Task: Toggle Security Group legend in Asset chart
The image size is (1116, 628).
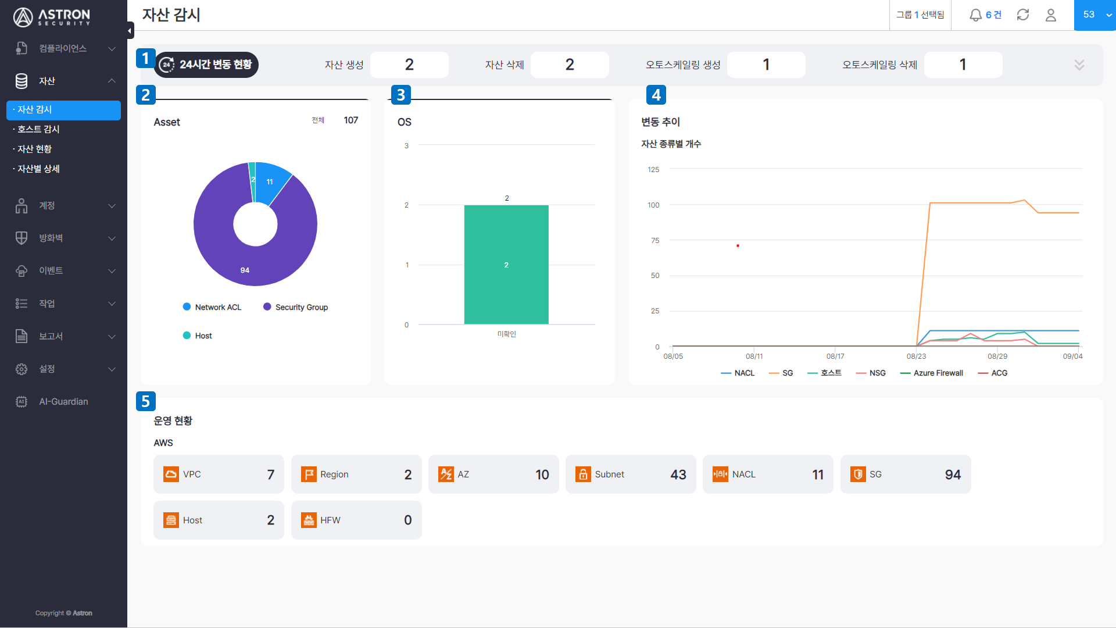Action: click(x=295, y=307)
